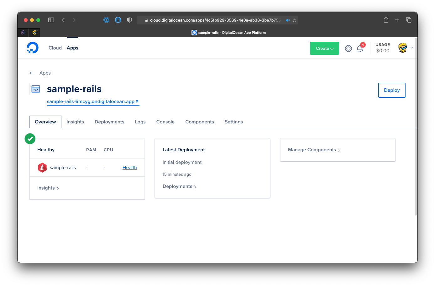Open the 1Password extension icon
Viewport: 435px width, 286px height.
(107, 20)
